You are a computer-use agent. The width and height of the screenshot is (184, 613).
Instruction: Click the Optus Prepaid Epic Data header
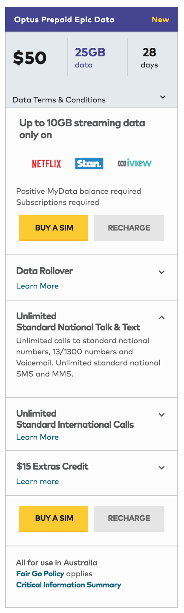64,20
